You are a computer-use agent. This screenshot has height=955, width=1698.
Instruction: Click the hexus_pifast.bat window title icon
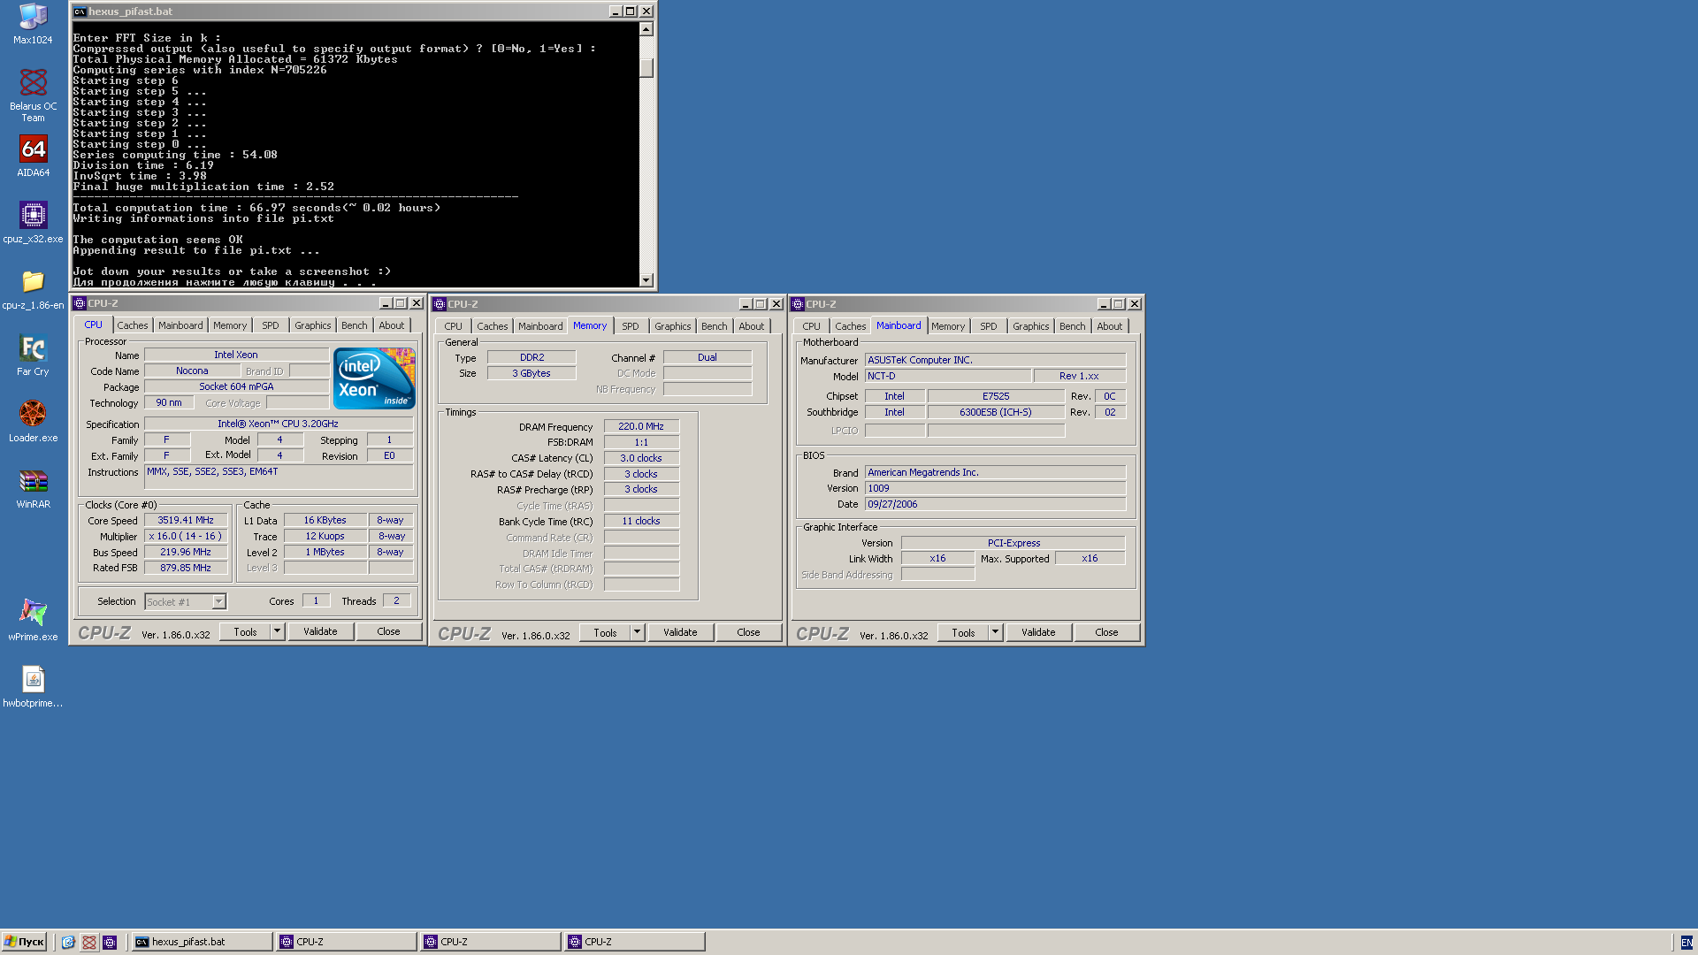click(x=80, y=11)
